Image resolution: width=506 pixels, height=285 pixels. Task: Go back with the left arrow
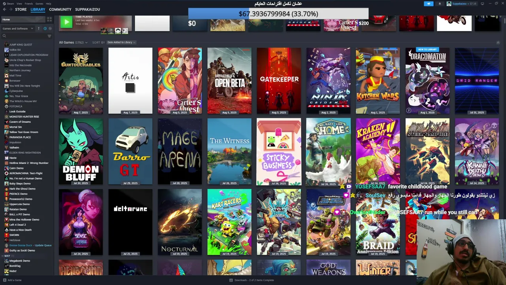point(4,9)
